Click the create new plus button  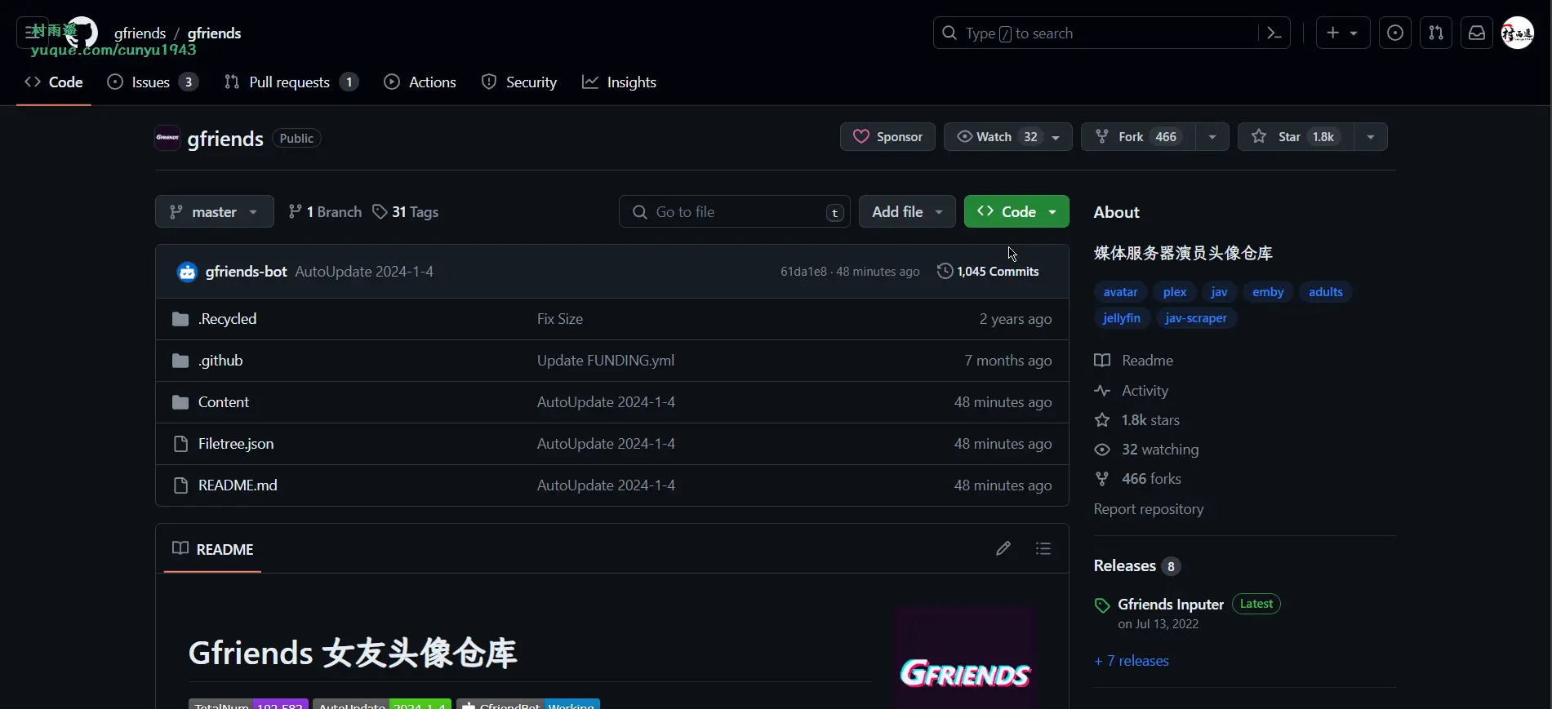1343,33
